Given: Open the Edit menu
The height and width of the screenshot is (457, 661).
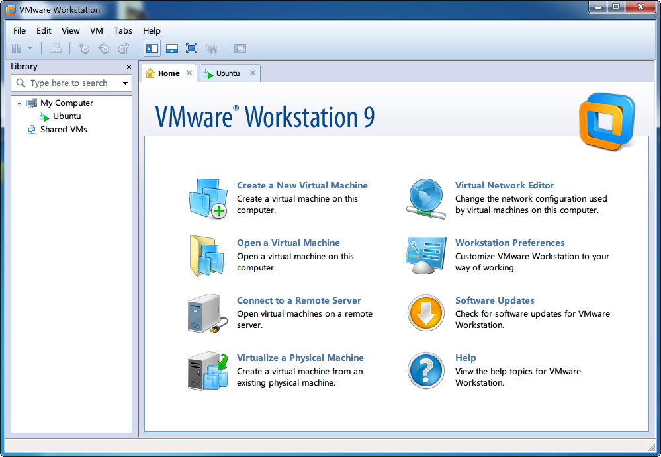Looking at the screenshot, I should pos(44,30).
